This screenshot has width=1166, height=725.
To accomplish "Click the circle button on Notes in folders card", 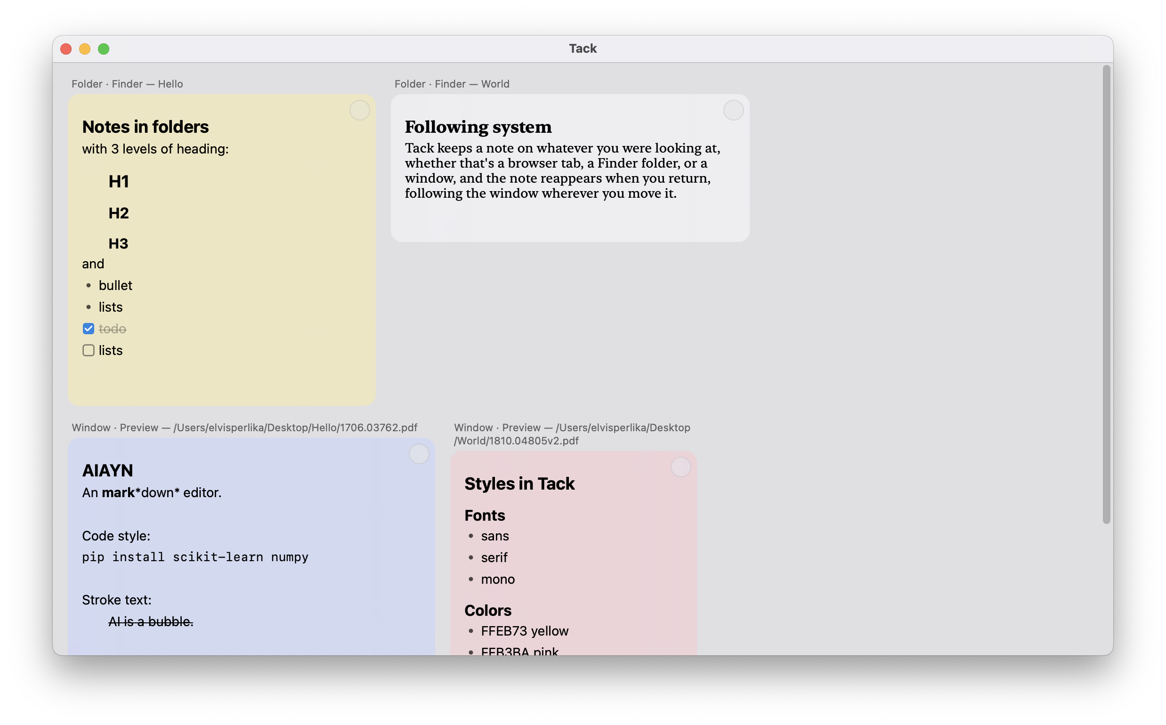I will coord(359,110).
